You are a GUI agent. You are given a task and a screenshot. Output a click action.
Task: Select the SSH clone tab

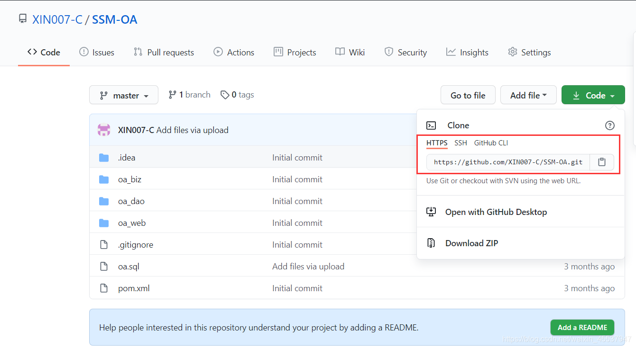click(461, 143)
